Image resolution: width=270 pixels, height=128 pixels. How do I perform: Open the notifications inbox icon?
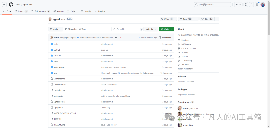[257, 5]
